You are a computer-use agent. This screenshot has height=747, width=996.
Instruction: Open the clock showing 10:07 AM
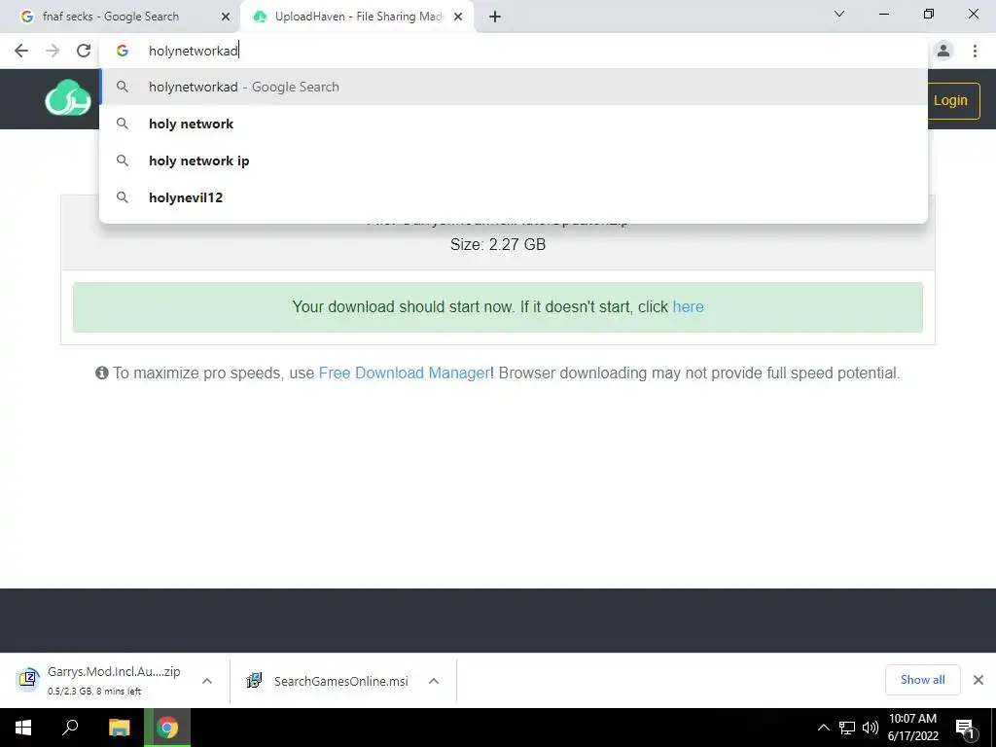[912, 728]
